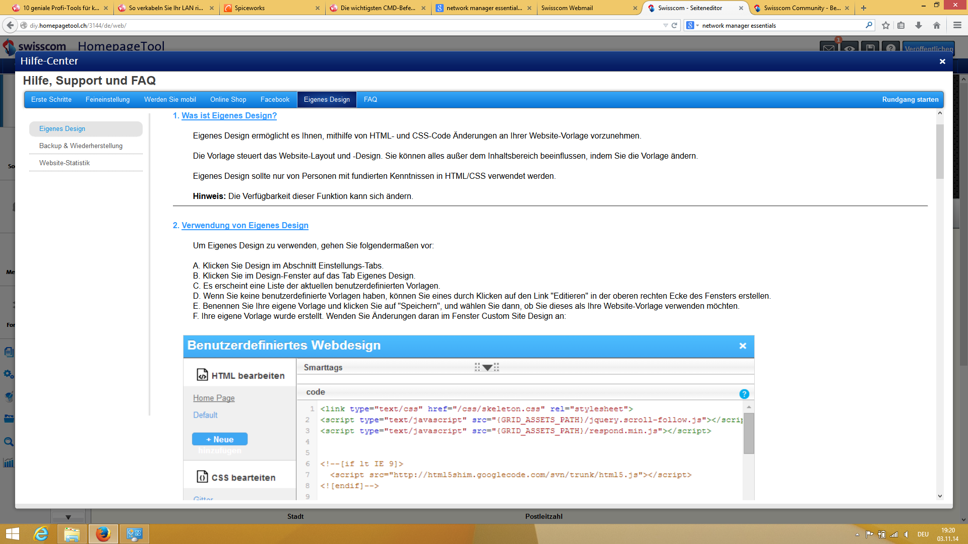Launch Internet Explorer from the taskbar

click(41, 534)
